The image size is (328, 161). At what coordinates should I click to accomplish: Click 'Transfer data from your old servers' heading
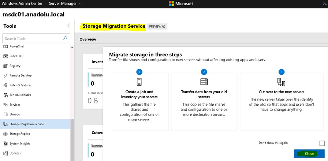pos(204,94)
